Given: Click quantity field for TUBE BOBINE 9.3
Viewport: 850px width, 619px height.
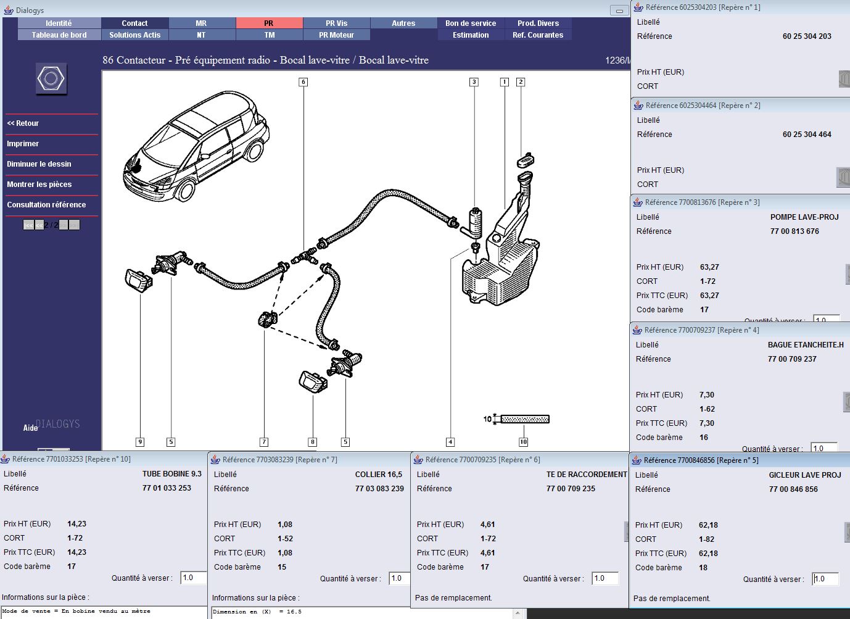Looking at the screenshot, I should tap(193, 578).
